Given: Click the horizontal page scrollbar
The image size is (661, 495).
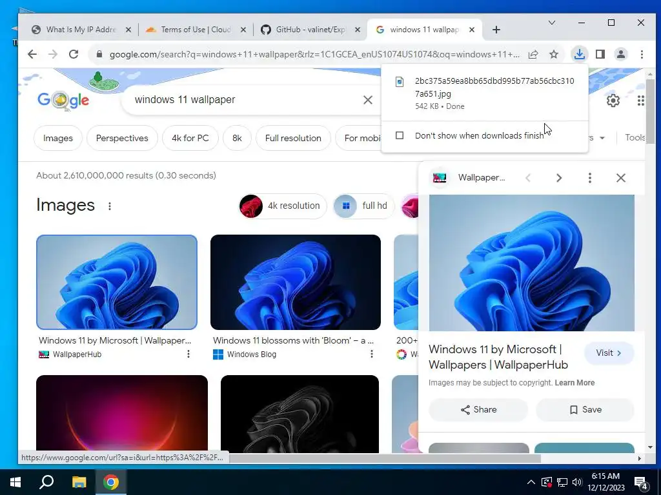Looking at the screenshot, I should click(x=385, y=458).
